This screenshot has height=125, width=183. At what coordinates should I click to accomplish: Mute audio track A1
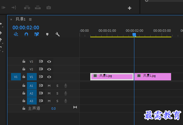click(x=49, y=86)
